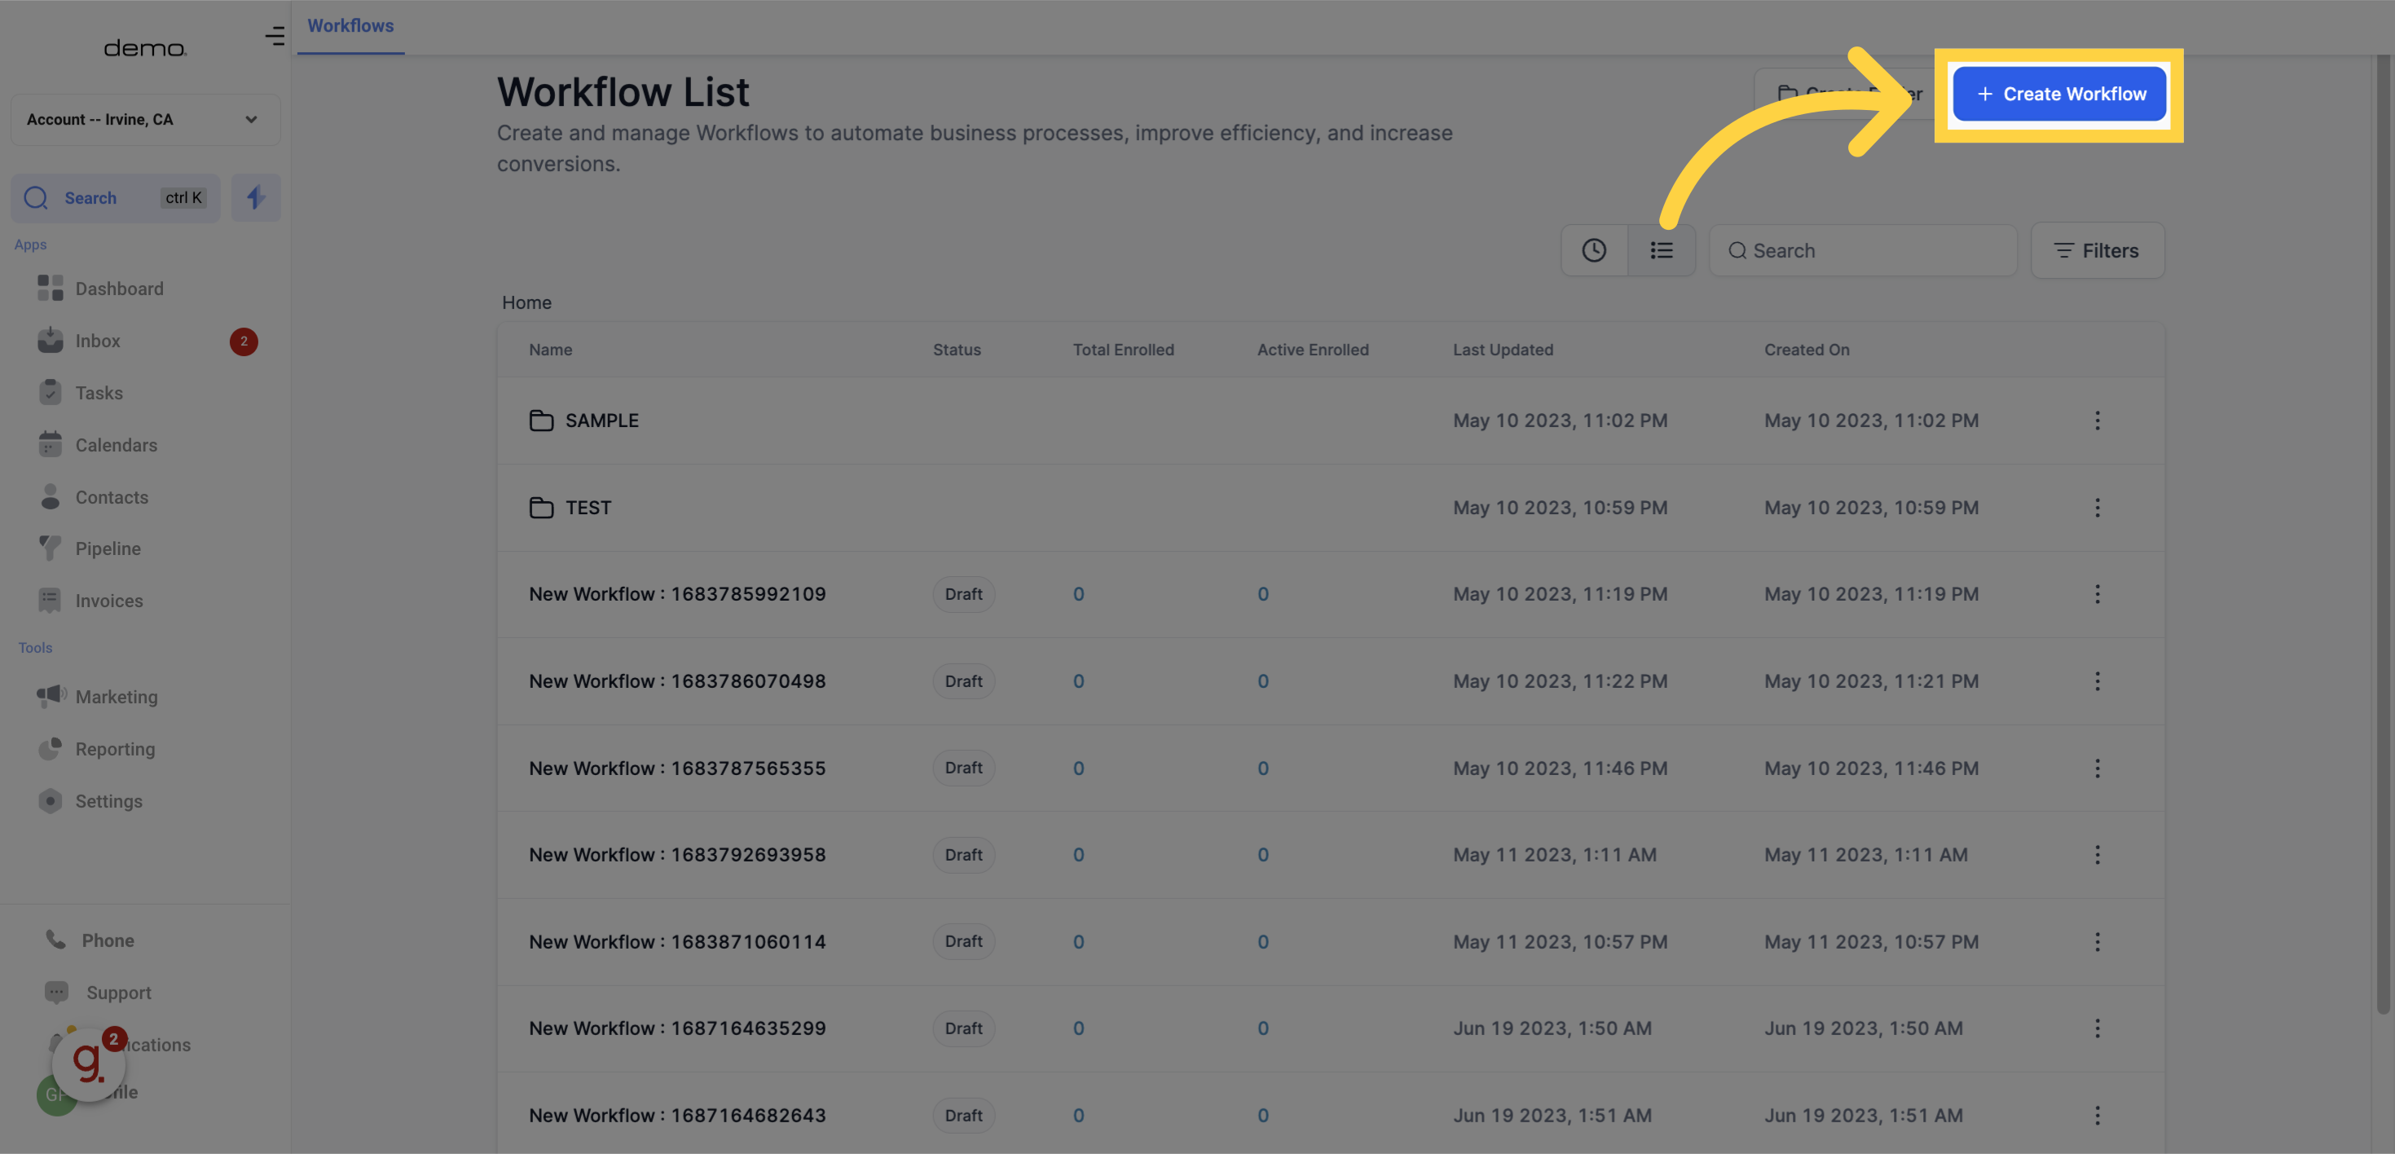Open New Workflow : 1687164682643
Screen dimensions: 2395x1154
[x=677, y=1115]
